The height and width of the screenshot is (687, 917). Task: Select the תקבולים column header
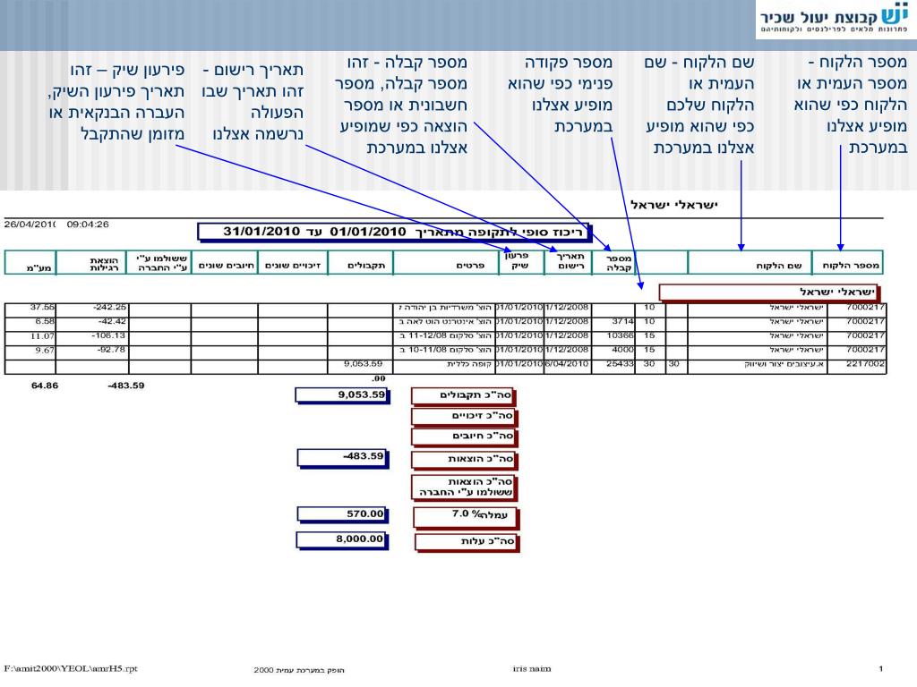361,262
